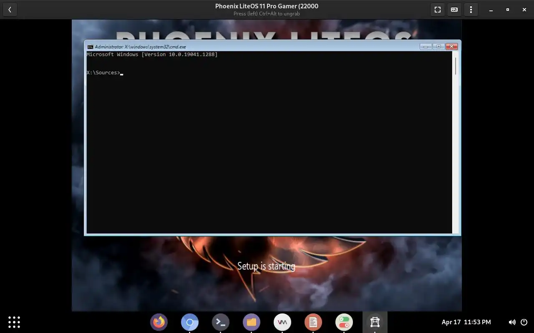Maximize the cmd.exe window

click(438, 47)
